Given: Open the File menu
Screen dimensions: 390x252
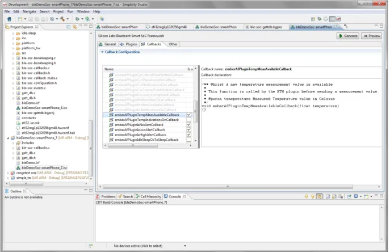Looking at the screenshot, I should 7,11.
